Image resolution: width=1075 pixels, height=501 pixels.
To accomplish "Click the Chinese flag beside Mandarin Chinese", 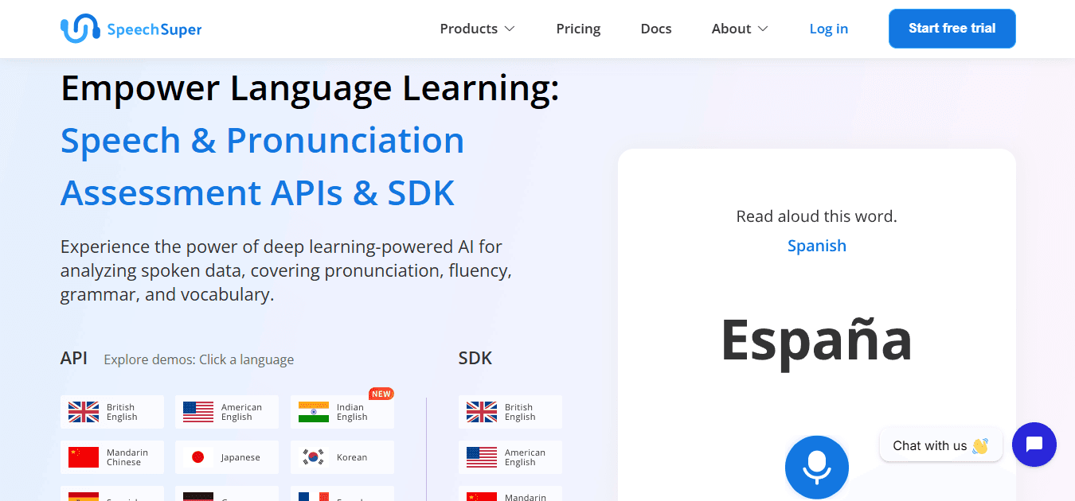I will tap(84, 457).
